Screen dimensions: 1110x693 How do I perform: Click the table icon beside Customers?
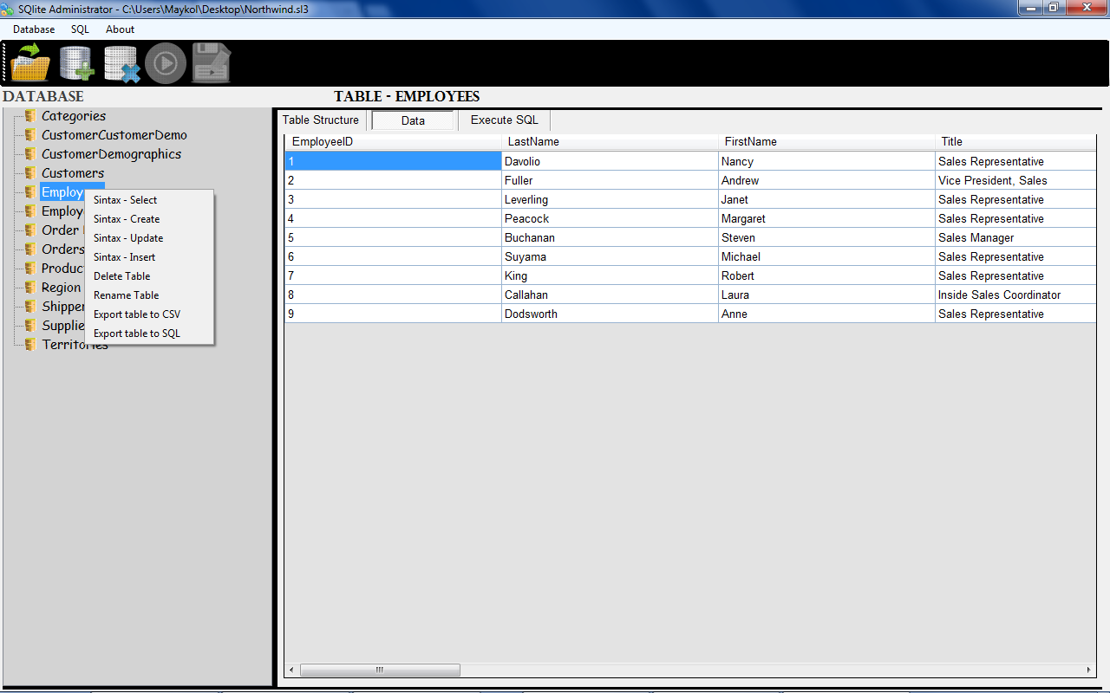tap(28, 172)
